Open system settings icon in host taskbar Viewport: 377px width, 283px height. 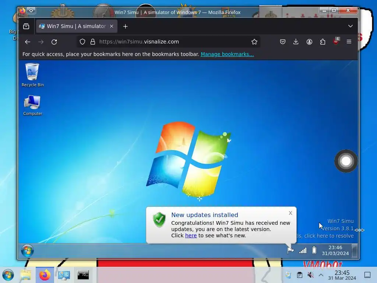(x=64, y=275)
